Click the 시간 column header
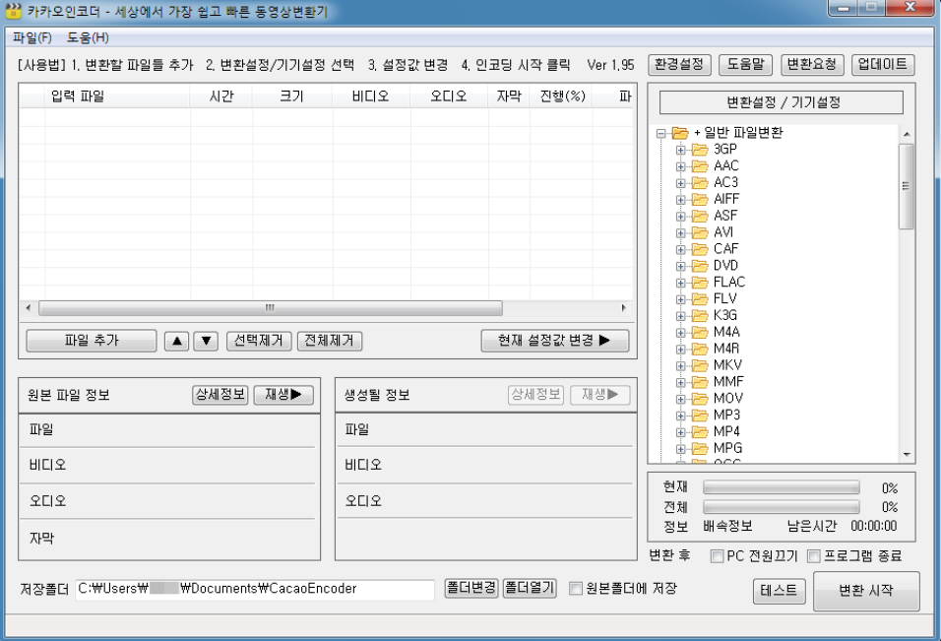The height and width of the screenshot is (641, 941). [221, 96]
